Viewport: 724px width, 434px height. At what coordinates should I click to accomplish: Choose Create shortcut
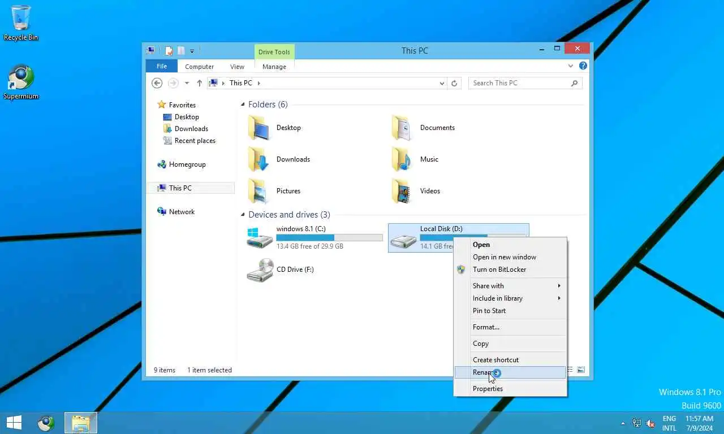[510, 360]
